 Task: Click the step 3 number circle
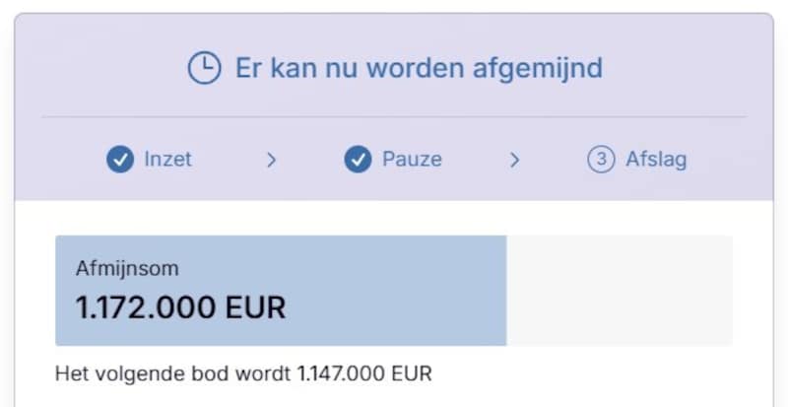coord(601,160)
